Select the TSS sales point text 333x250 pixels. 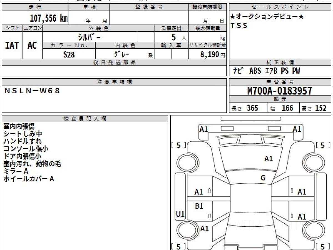coord(239,26)
